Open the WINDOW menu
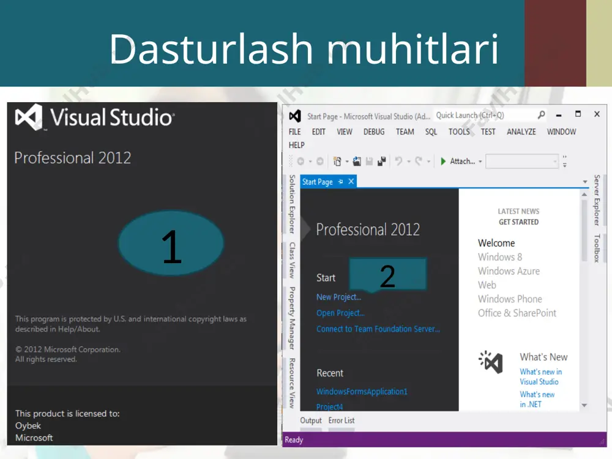Viewport: 612px width, 459px height. coord(561,132)
